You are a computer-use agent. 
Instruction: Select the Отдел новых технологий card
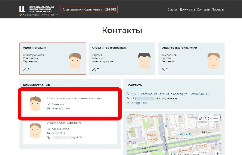click(191, 59)
